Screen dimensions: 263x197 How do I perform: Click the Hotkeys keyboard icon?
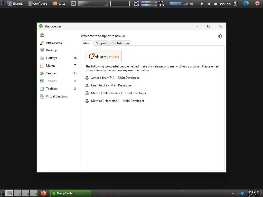coord(42,58)
